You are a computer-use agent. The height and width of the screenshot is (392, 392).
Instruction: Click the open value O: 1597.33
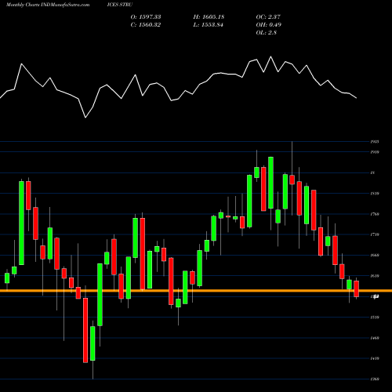[x=146, y=17]
